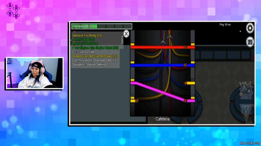Collapse the Tasks side tab
The width and height of the screenshot is (261, 146).
coord(122,40)
